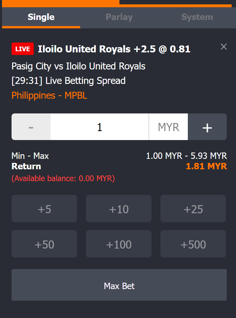Screen dimensions: 236x318
Task: Add 5 to the stake
Action: coord(44,209)
